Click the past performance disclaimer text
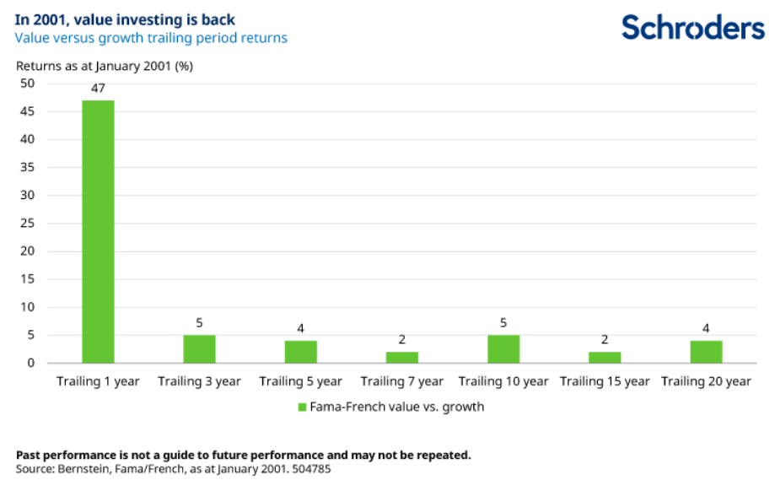The width and height of the screenshot is (775, 480). coord(244,455)
